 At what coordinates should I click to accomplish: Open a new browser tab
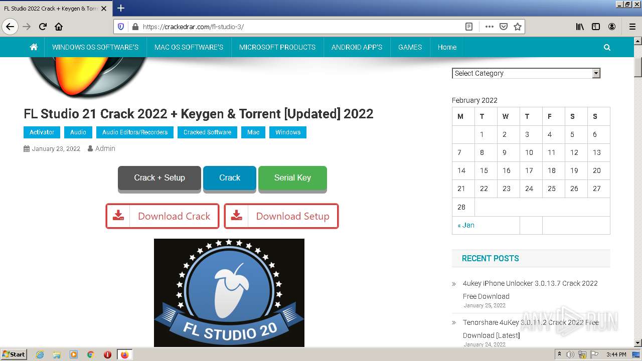[121, 8]
